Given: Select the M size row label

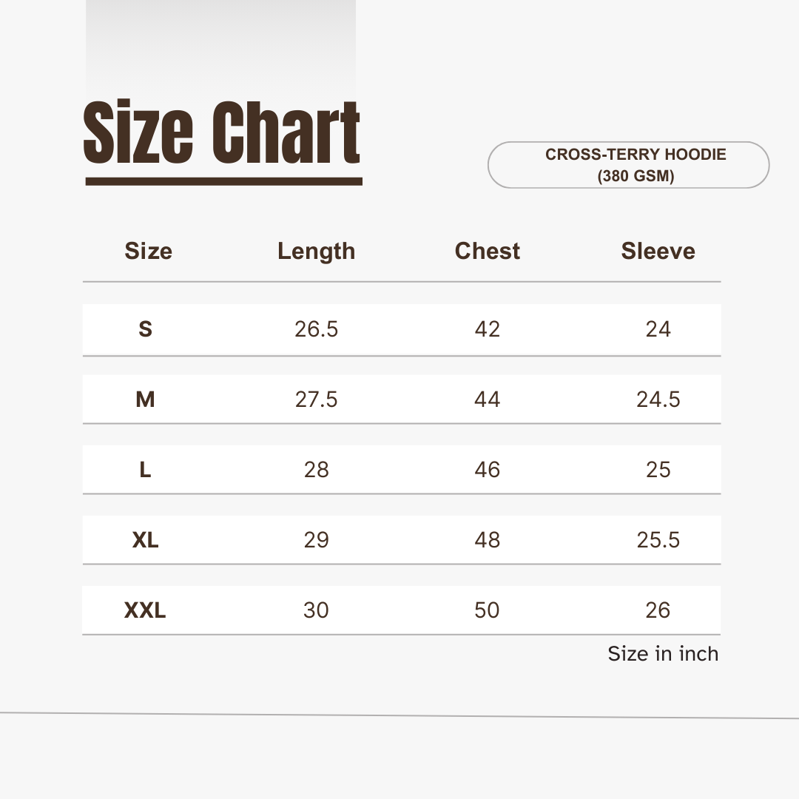Looking at the screenshot, I should pyautogui.click(x=145, y=399).
